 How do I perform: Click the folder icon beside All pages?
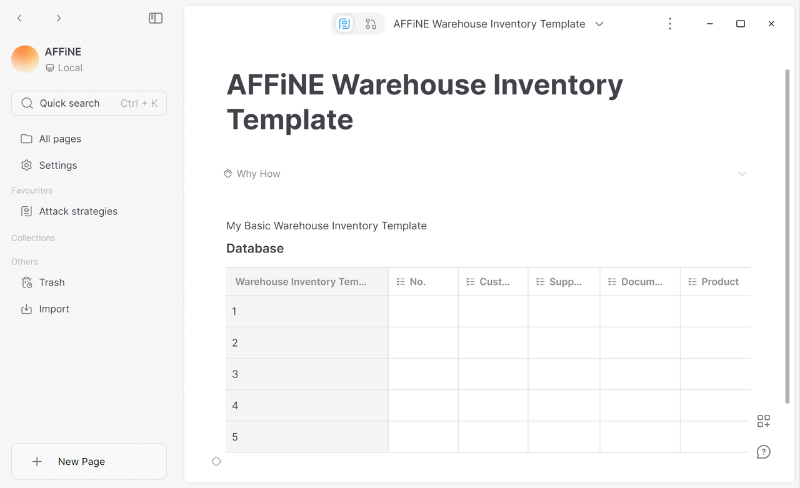[x=26, y=139]
